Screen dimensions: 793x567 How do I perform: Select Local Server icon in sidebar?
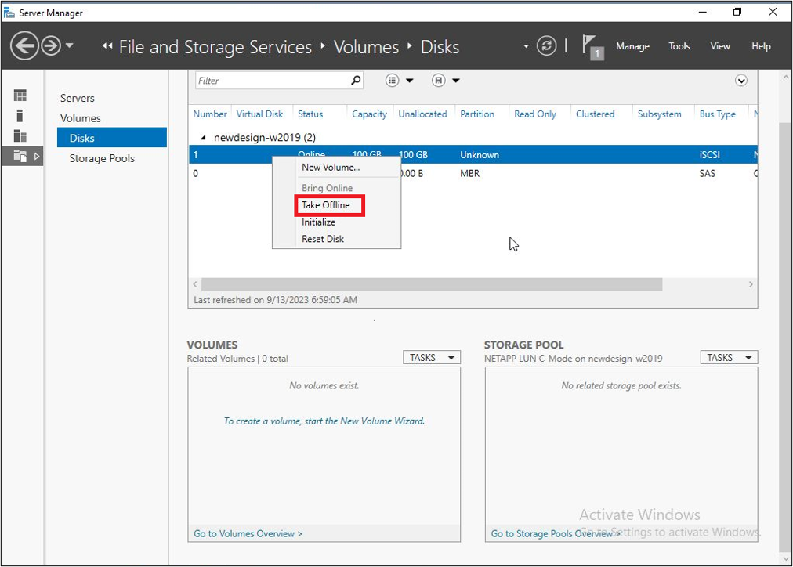20,116
